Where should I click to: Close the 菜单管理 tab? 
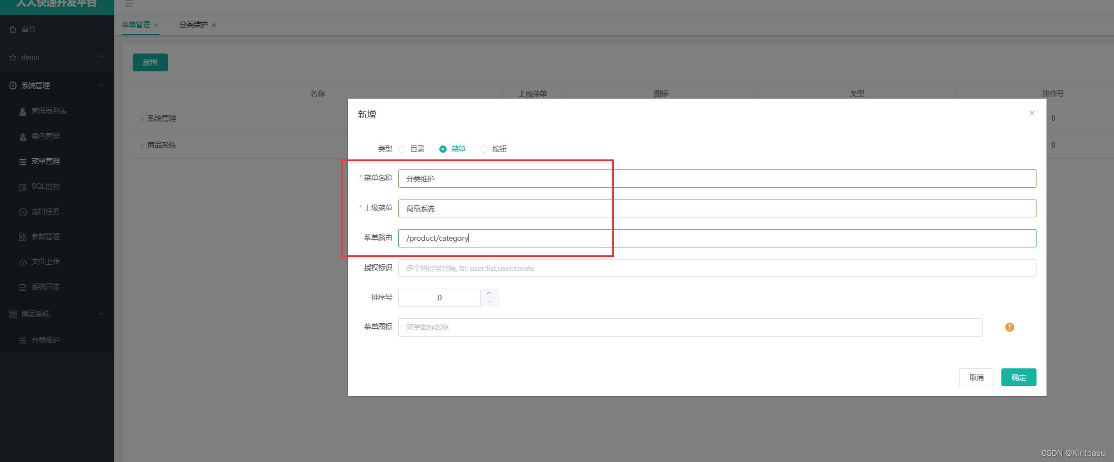[x=156, y=25]
